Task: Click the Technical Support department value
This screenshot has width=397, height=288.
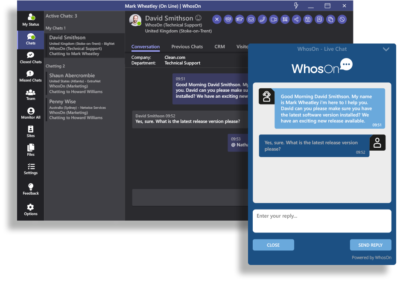Action: (x=182, y=63)
